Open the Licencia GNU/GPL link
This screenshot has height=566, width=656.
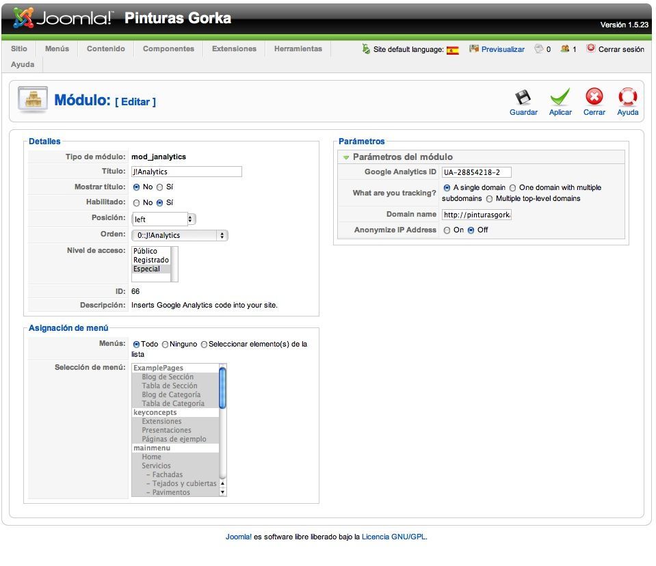394,537
